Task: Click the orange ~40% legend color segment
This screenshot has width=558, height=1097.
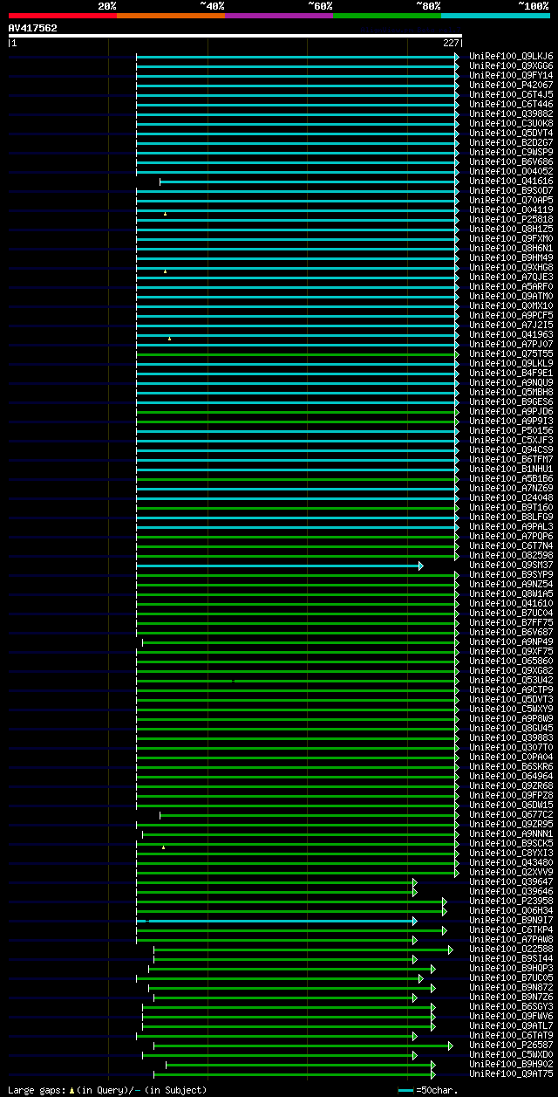Action: (x=171, y=15)
